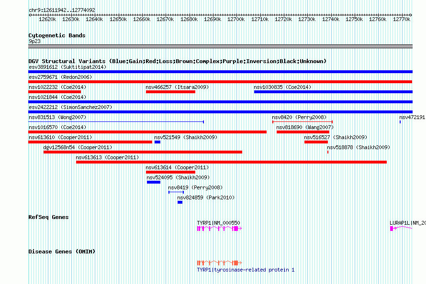
Task: Click the Cytogenetic Bands track title
Action: (57, 35)
